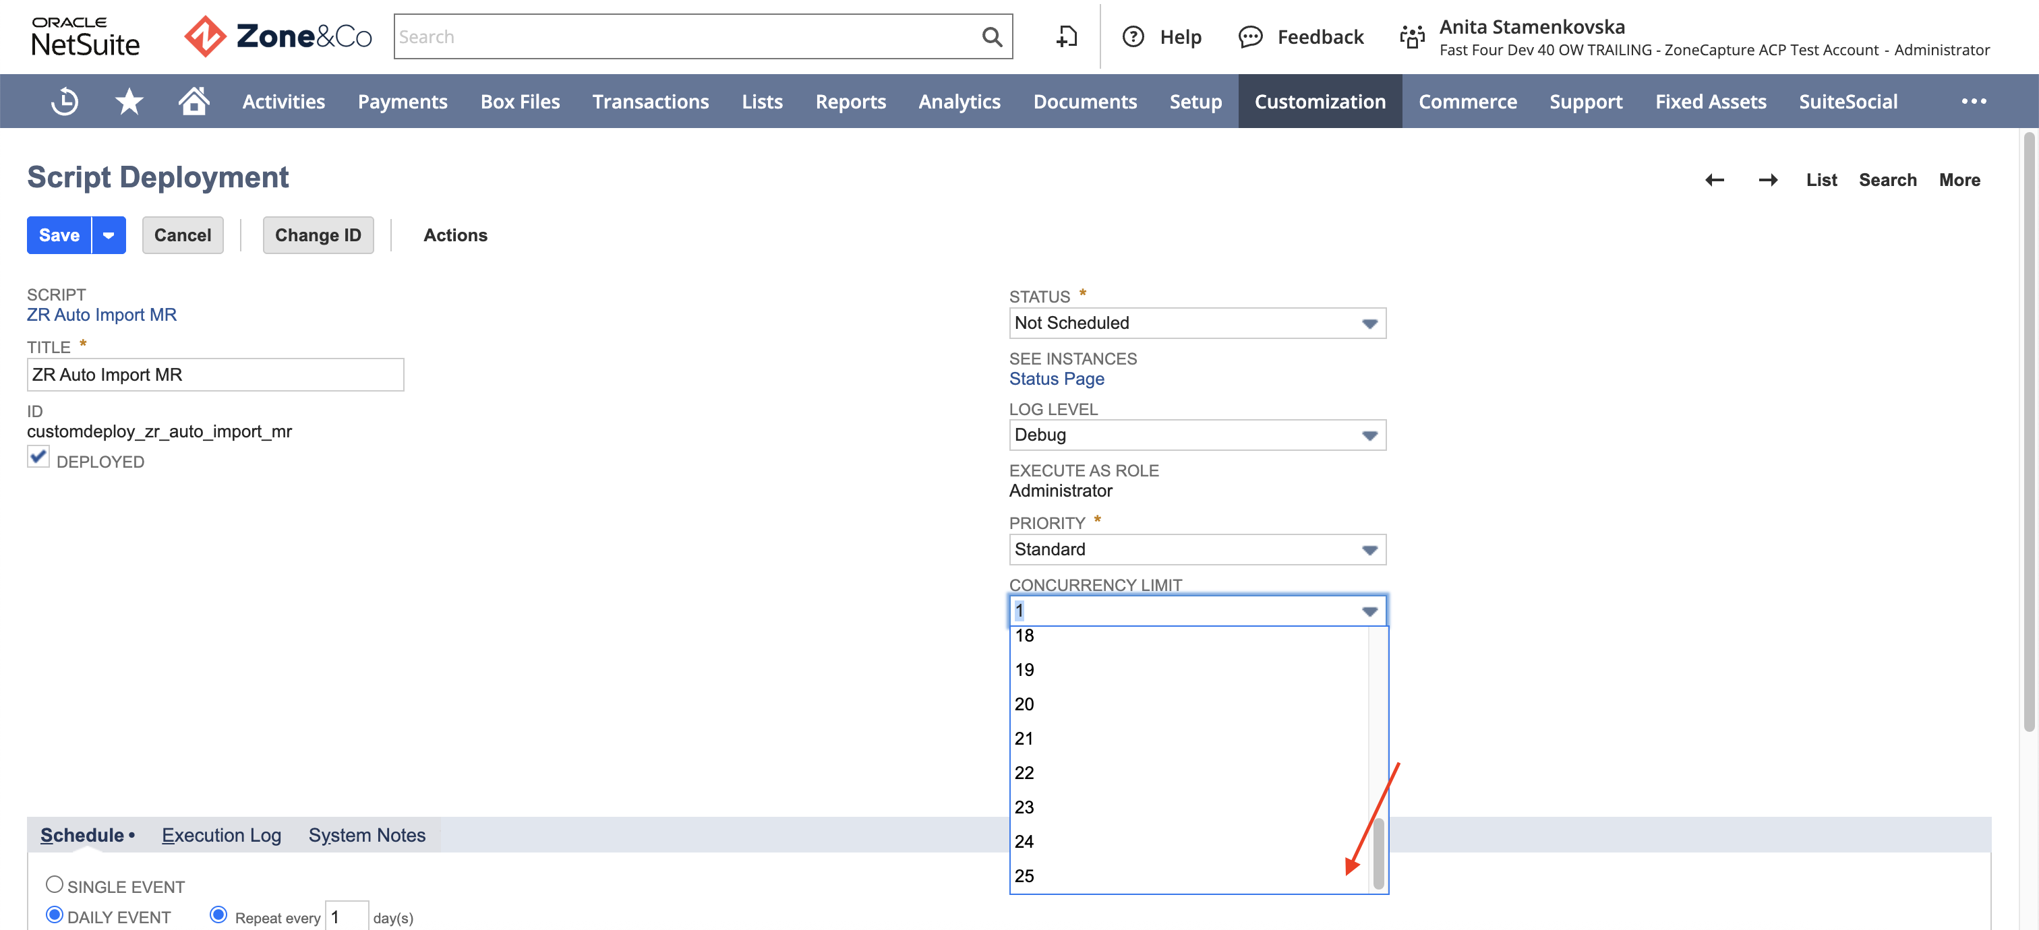Go to previous record arrow
This screenshot has height=930, width=2039.
[1715, 181]
